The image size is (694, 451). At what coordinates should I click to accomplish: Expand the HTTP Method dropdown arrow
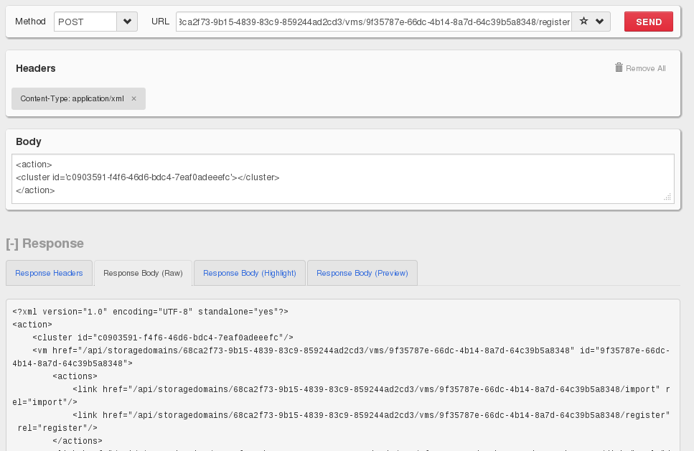(x=127, y=22)
